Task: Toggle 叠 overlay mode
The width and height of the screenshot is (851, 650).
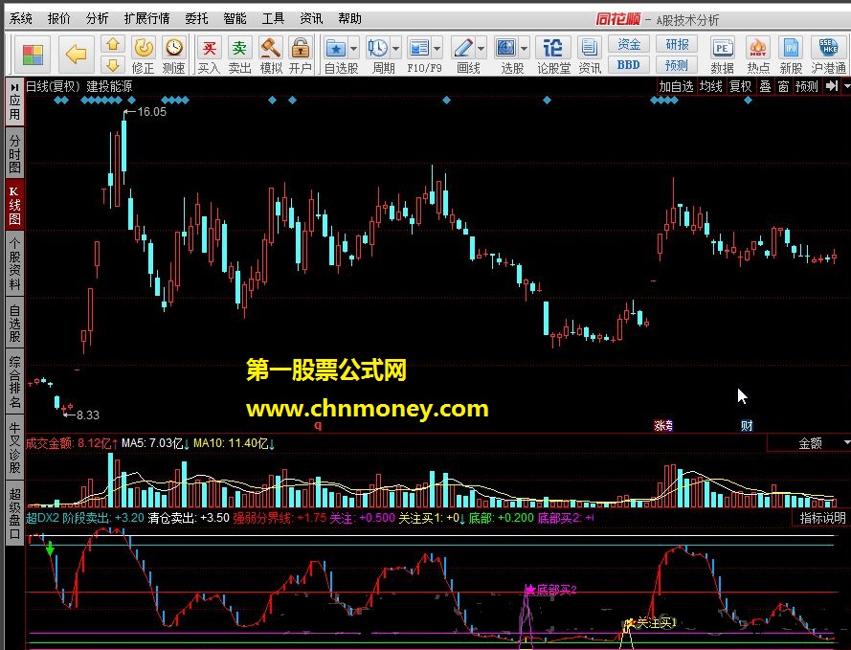Action: (765, 86)
